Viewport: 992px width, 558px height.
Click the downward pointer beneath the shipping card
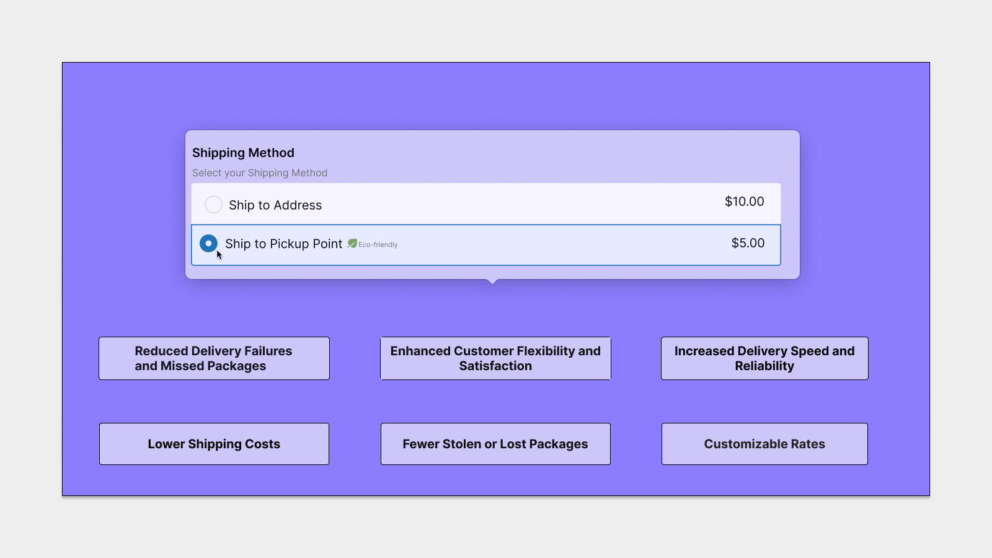[493, 281]
